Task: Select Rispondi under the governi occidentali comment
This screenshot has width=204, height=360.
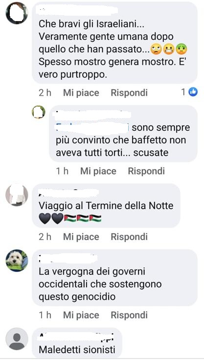Action: 129,315
